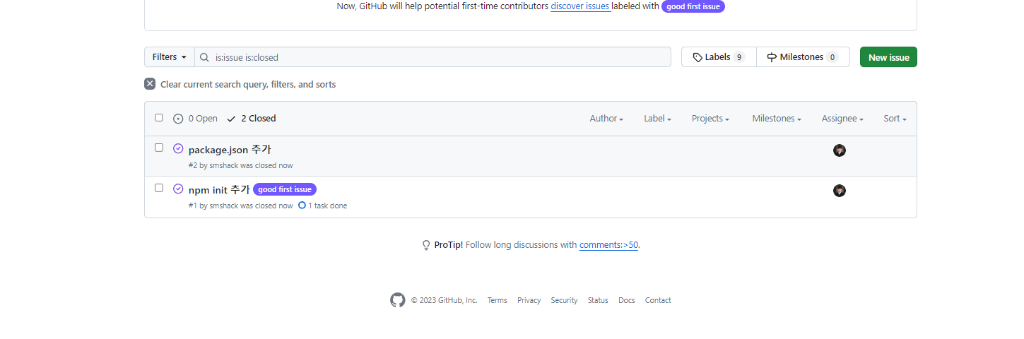This screenshot has width=1024, height=339.
Task: Expand the Author filter menu
Action: click(x=606, y=119)
